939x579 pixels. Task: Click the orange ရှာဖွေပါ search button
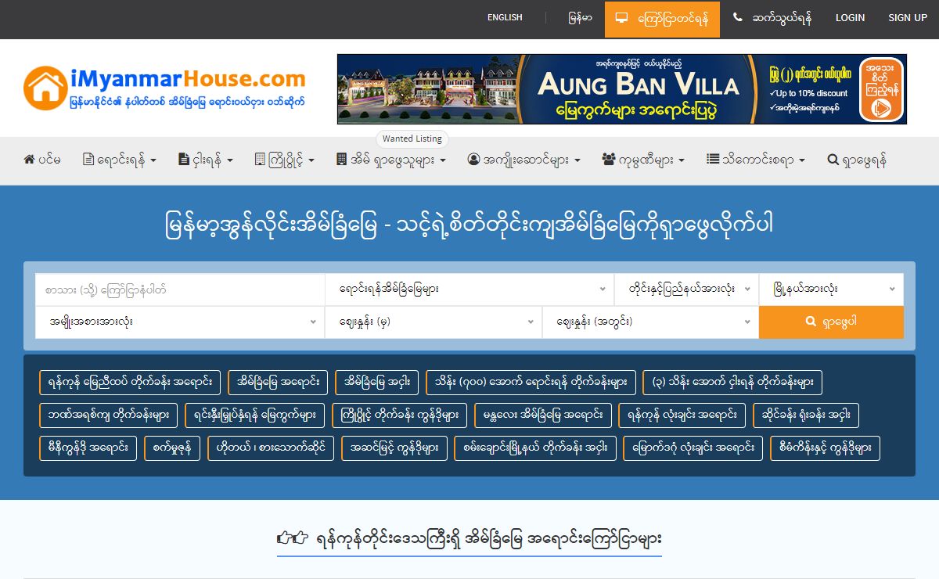(831, 322)
